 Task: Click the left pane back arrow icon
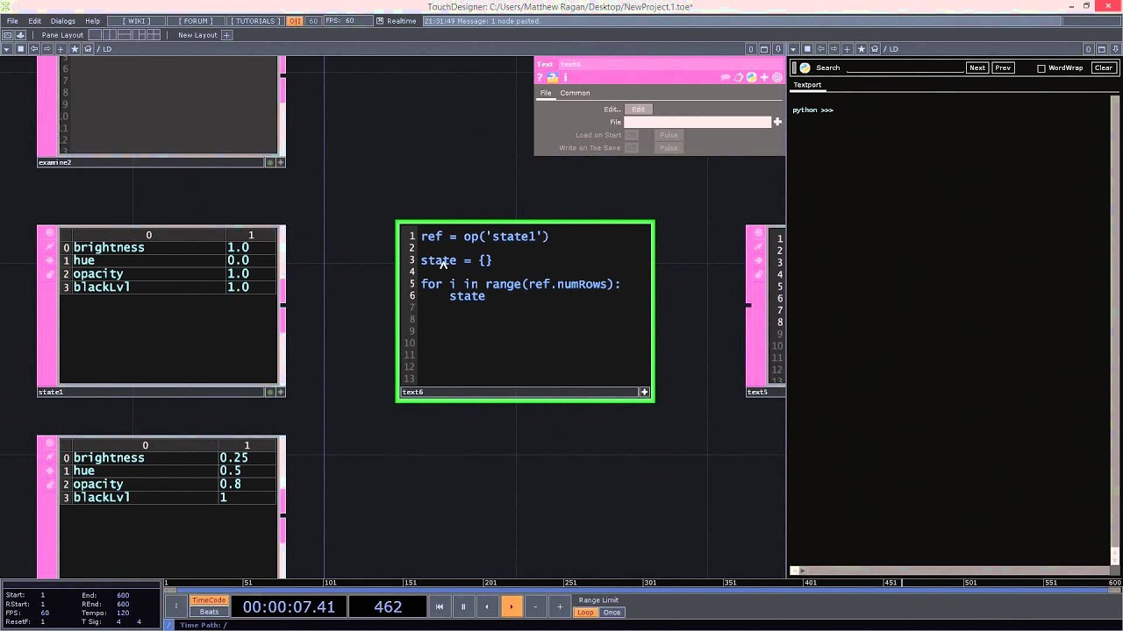point(34,49)
